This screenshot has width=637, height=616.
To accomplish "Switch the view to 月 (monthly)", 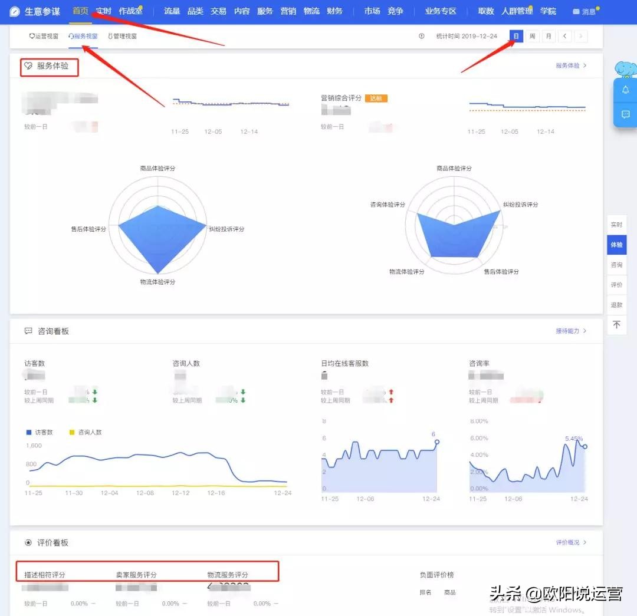I will tap(549, 36).
